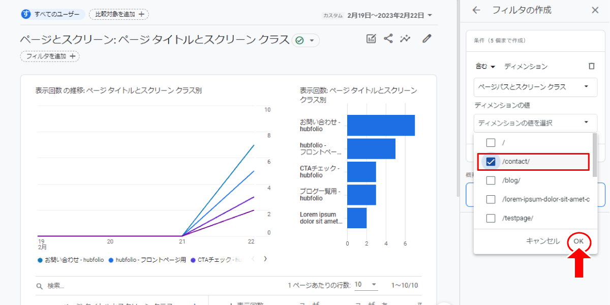The image size is (610, 305).
Task: Open the ディメンションの値を選択 dropdown
Action: (535, 123)
